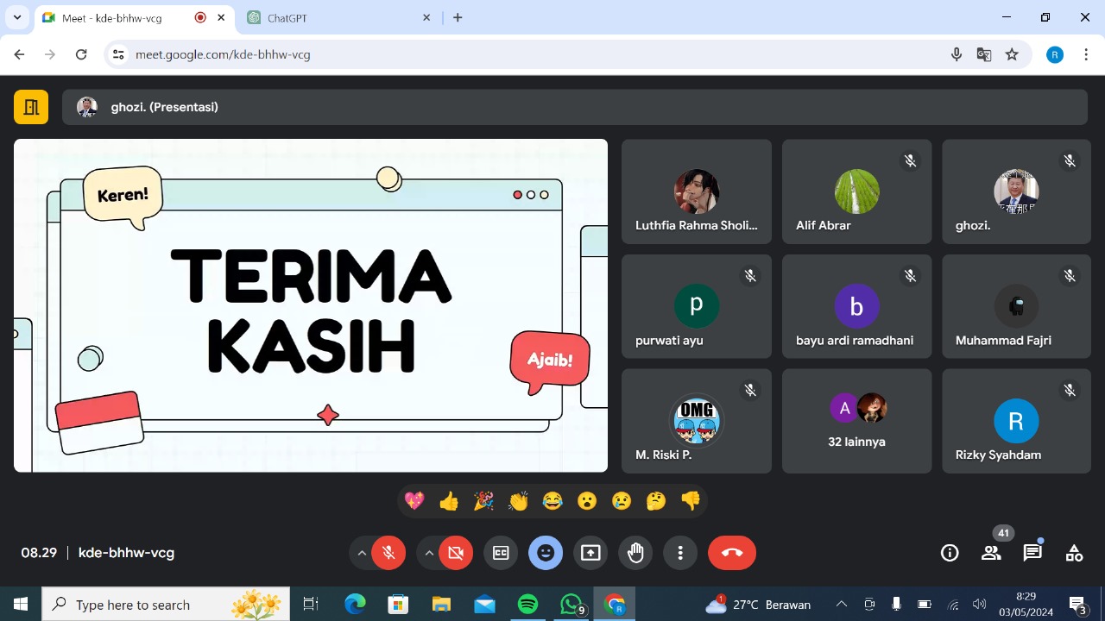Image resolution: width=1105 pixels, height=621 pixels.
Task: Toggle the camera off button
Action: pyautogui.click(x=456, y=553)
